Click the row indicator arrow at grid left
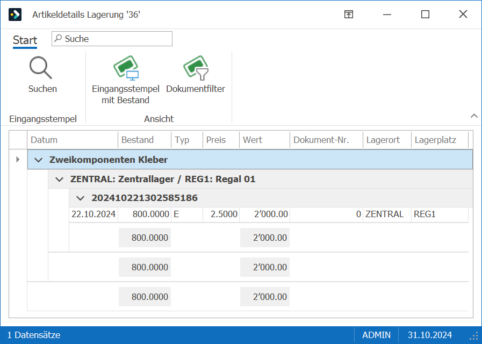Image resolution: width=482 pixels, height=344 pixels. 18,159
